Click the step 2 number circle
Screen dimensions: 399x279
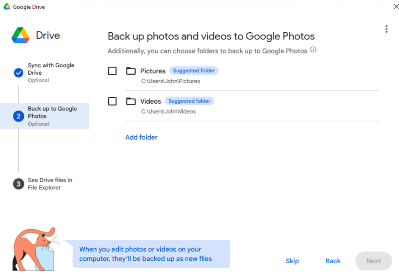coord(18,116)
